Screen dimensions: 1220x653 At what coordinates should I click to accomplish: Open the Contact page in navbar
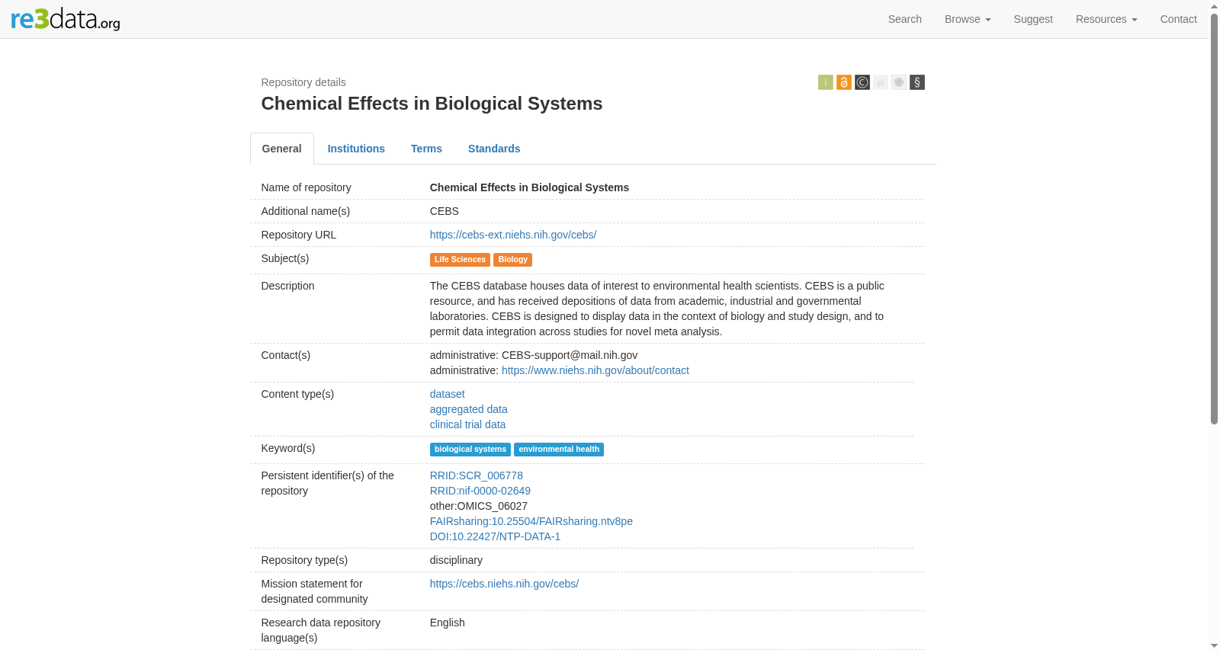point(1178,19)
